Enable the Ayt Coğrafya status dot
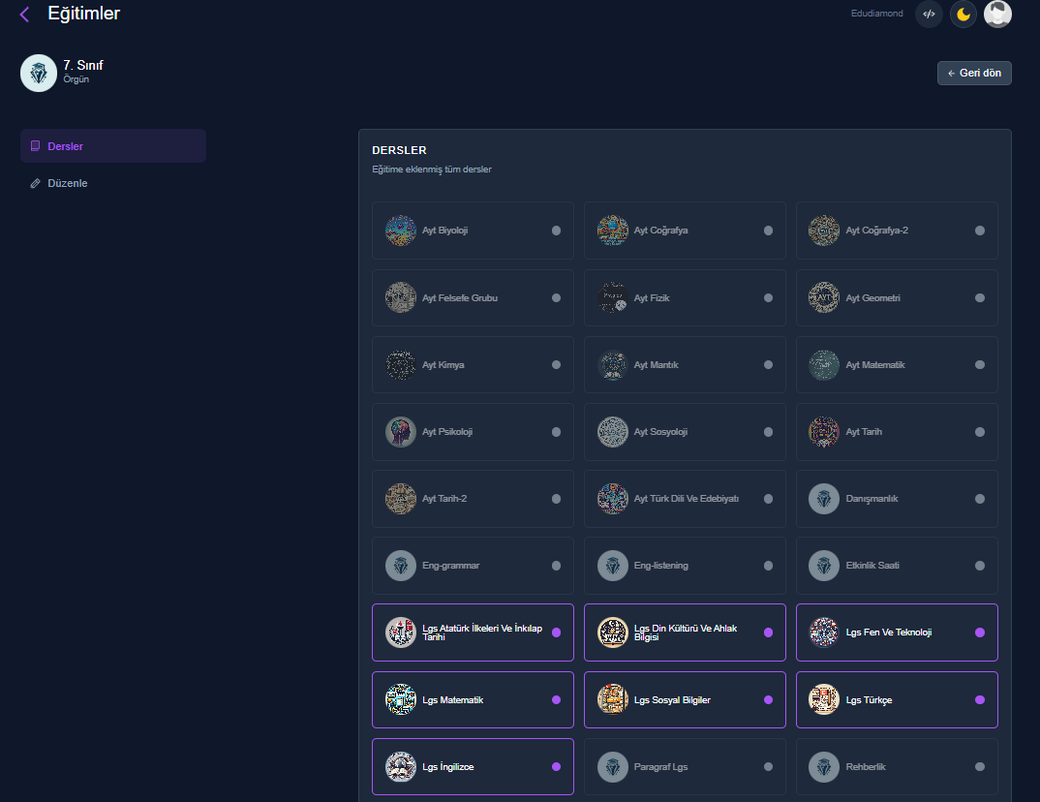The height and width of the screenshot is (802, 1040). coord(768,231)
